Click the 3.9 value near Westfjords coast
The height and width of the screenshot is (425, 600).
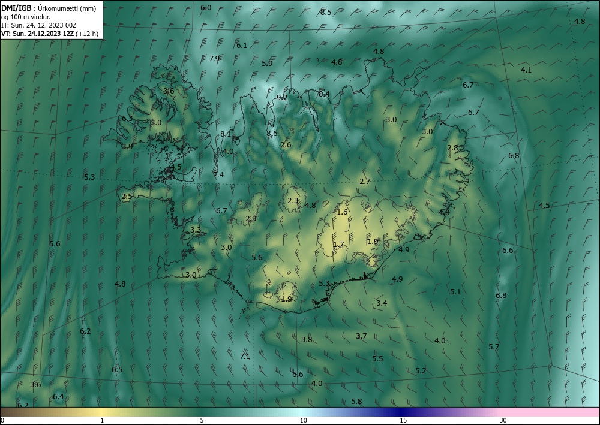click(127, 146)
